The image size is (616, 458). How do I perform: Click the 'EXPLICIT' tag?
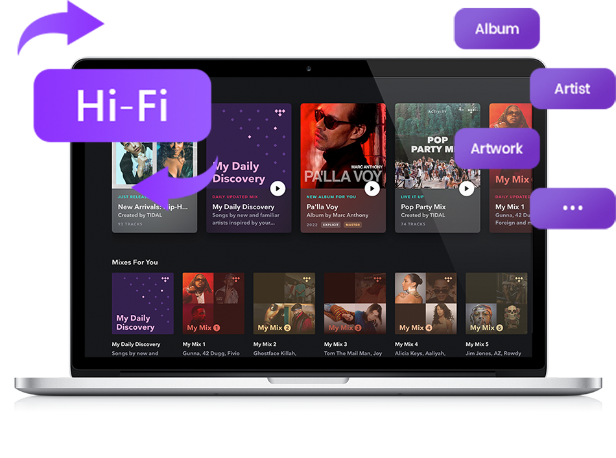(331, 225)
